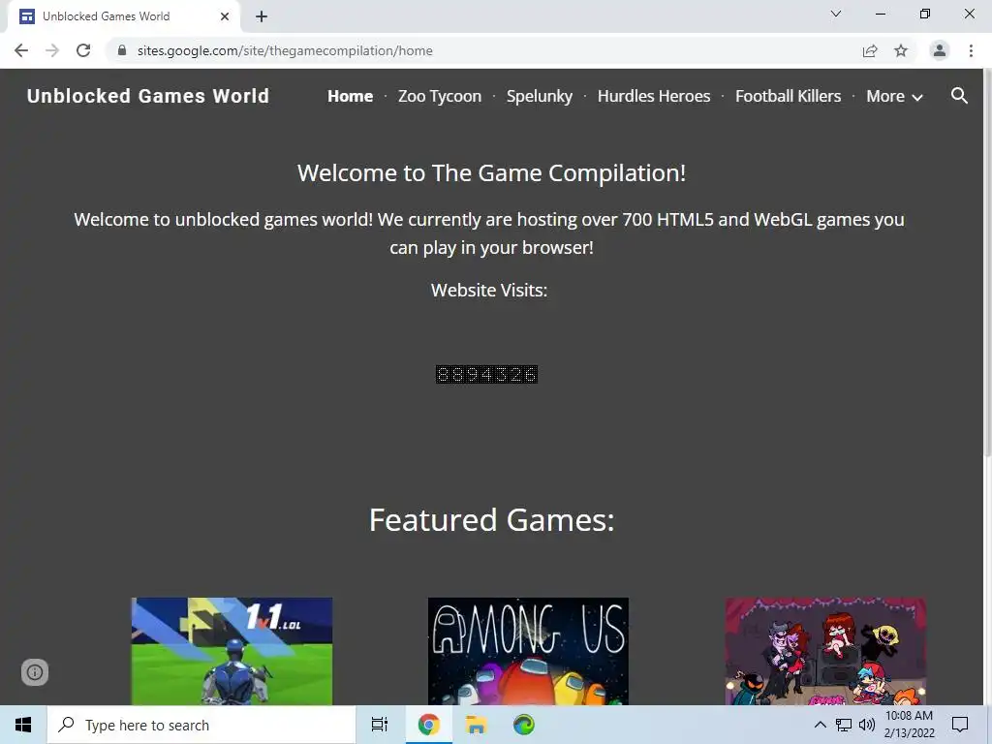
Task: Go back using the browser back arrow
Action: pos(21,50)
